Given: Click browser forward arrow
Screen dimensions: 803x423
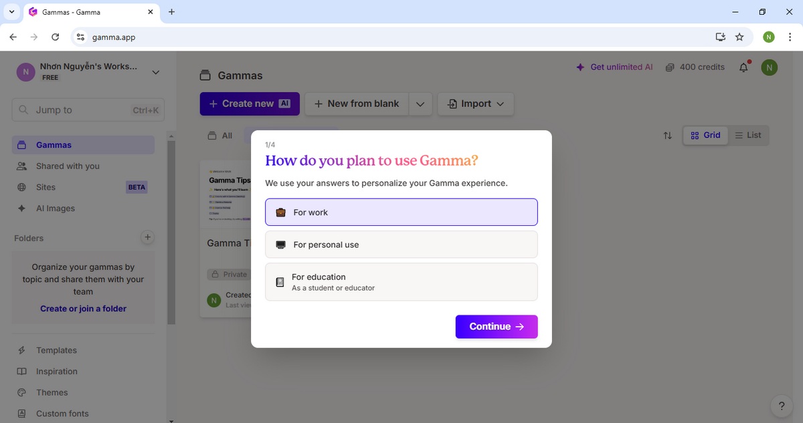Looking at the screenshot, I should (34, 37).
